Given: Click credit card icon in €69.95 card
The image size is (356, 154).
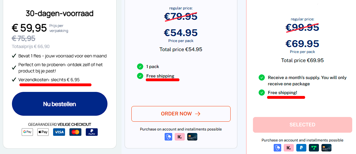Looking at the screenshot, I should tap(326, 148).
